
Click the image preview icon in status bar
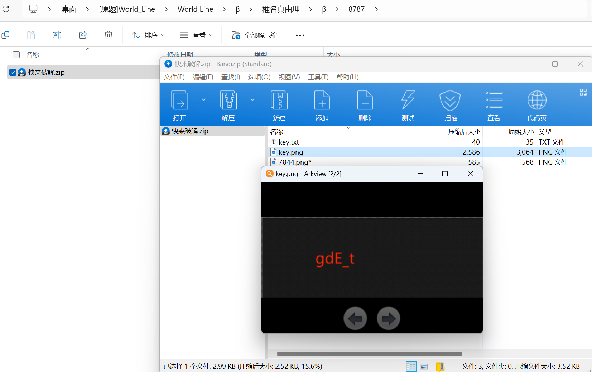(424, 367)
